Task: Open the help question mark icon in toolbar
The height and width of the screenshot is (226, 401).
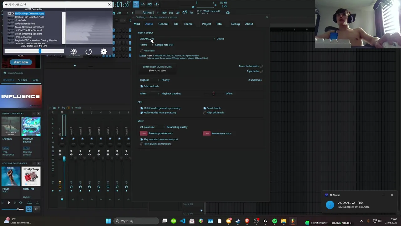Action: [185, 13]
